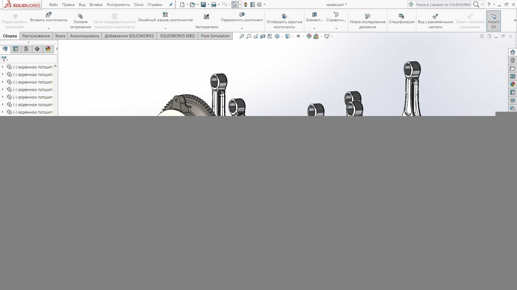517x290 pixels.
Task: Open SOLIDWORKS Resources home pane icon
Action: (x=512, y=52)
